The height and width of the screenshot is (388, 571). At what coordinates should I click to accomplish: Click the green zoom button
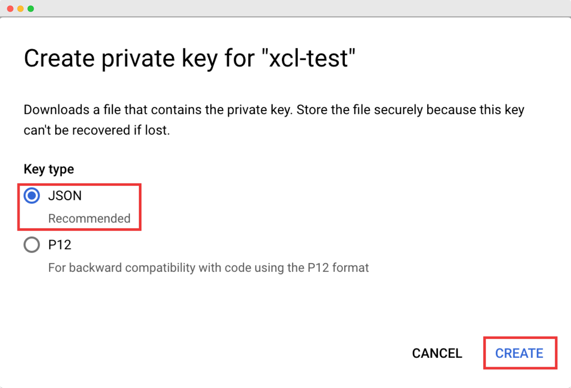(31, 8)
